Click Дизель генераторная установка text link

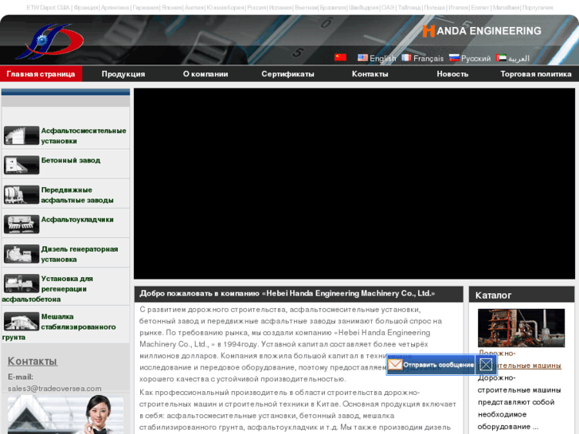click(x=80, y=254)
